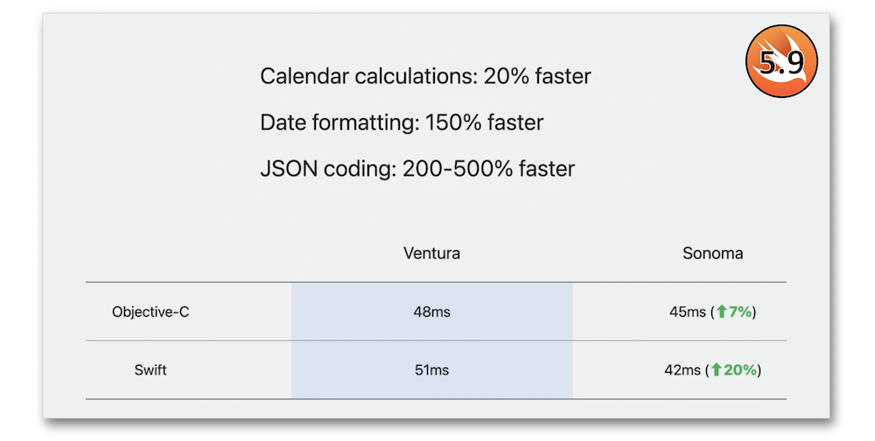Image resolution: width=875 pixels, height=441 pixels.
Task: Select the 51ms Ventura cell
Action: 431,369
